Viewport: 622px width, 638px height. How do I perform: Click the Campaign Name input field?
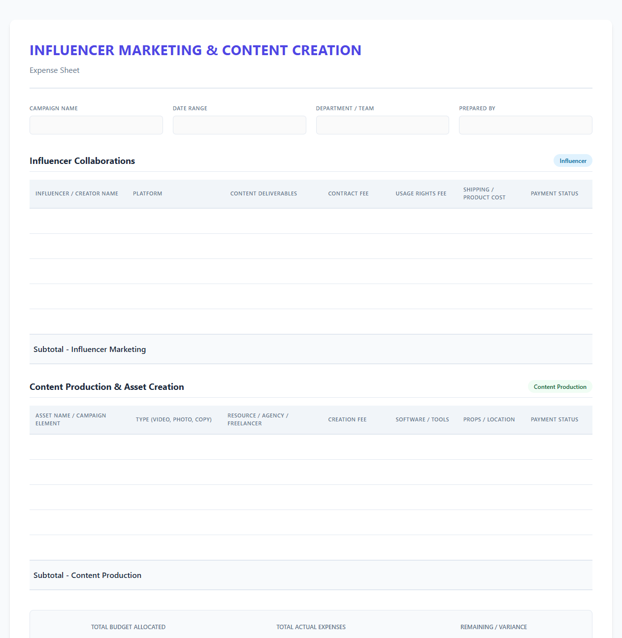point(96,125)
